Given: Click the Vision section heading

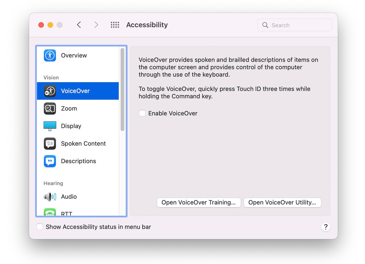Looking at the screenshot, I should 51,78.
